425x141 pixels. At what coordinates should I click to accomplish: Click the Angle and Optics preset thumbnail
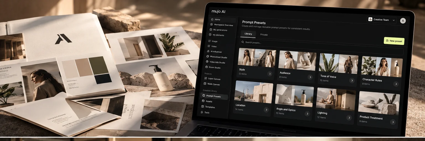click(x=294, y=95)
